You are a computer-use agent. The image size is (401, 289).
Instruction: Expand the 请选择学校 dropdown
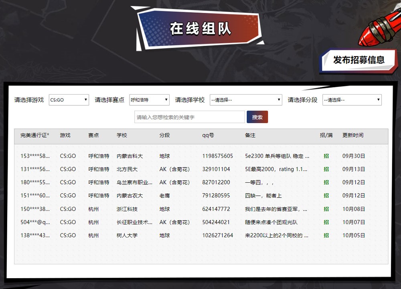click(246, 100)
